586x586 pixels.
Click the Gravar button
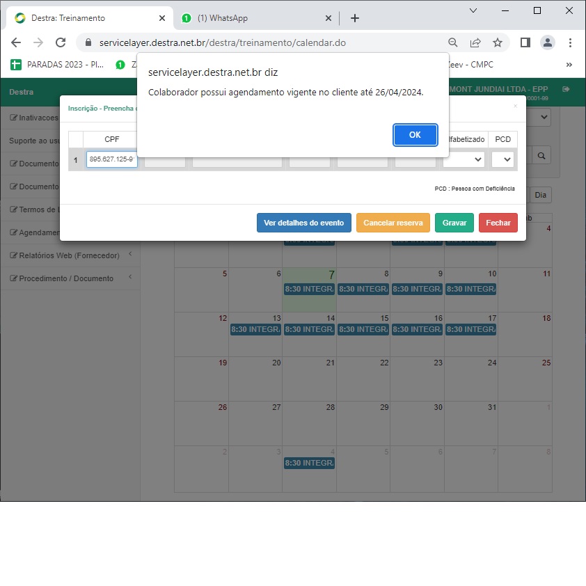[x=454, y=223]
